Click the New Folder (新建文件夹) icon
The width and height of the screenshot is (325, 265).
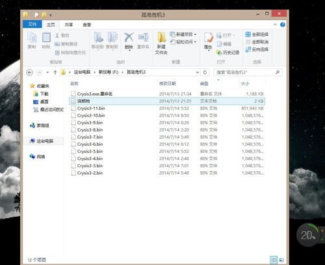[x=161, y=37]
